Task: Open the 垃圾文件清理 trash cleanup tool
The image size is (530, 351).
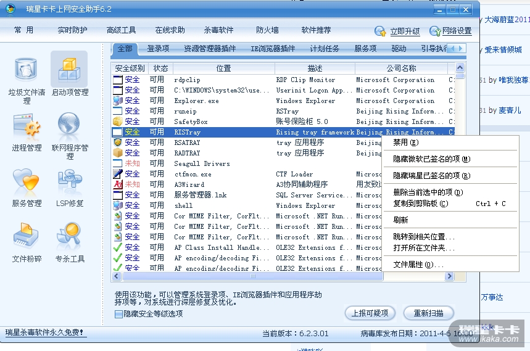Action: pyautogui.click(x=27, y=70)
